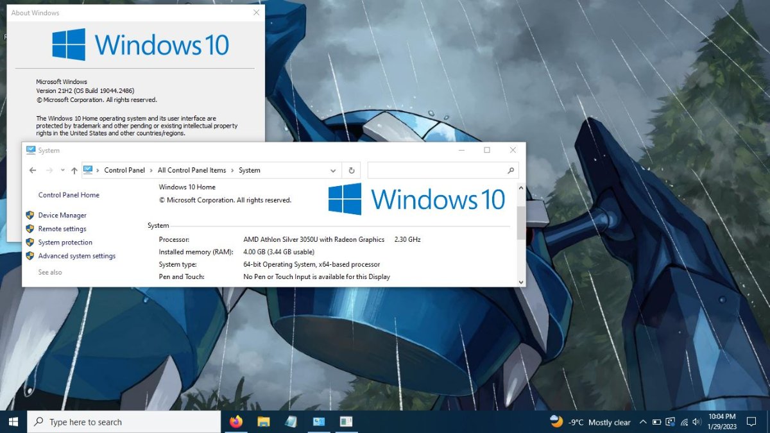
Task: Click the No Pen or Touch Input text
Action: click(x=317, y=277)
